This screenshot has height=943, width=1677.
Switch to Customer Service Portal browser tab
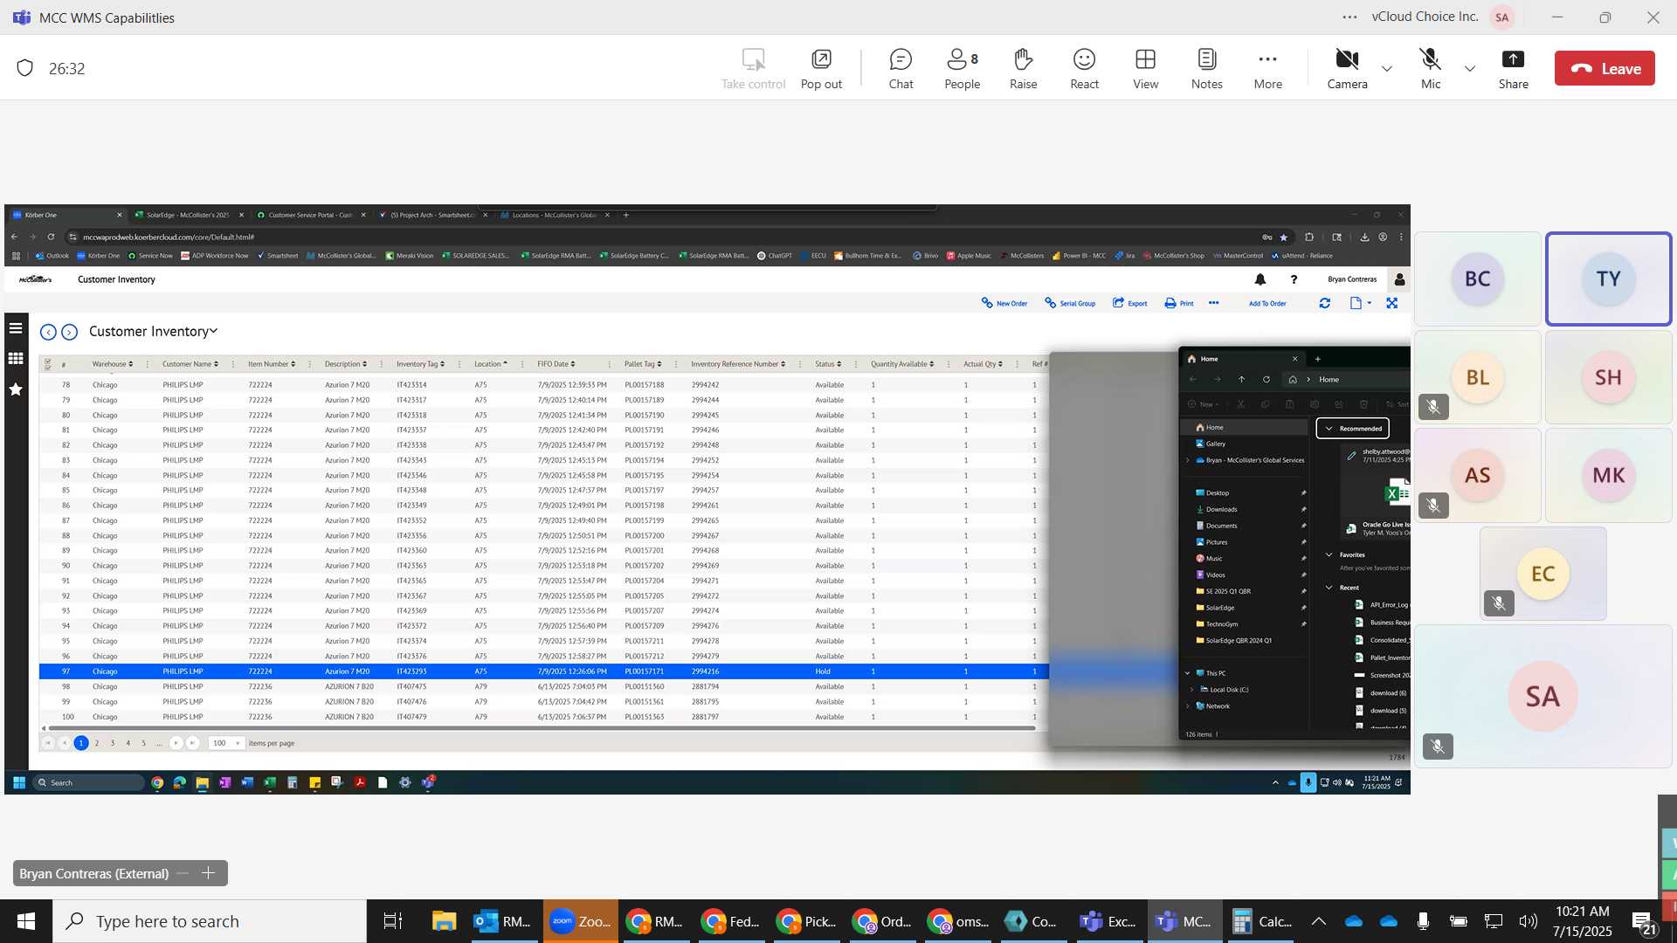pyautogui.click(x=311, y=215)
